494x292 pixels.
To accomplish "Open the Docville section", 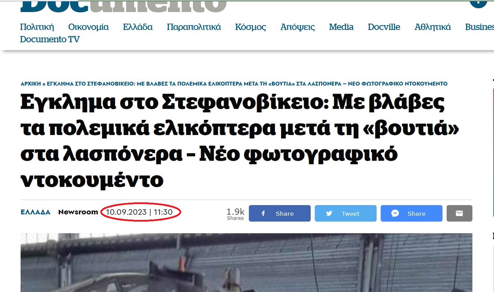I will pyautogui.click(x=384, y=27).
